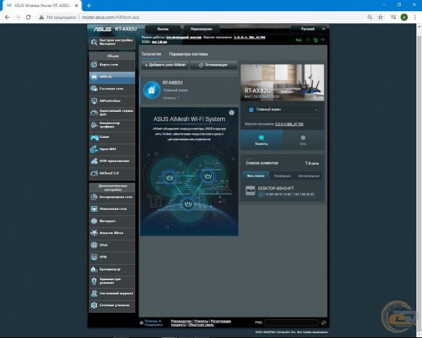Bookmark page with Chrome star icon
Screen dimensions: 422x338
click(381, 17)
